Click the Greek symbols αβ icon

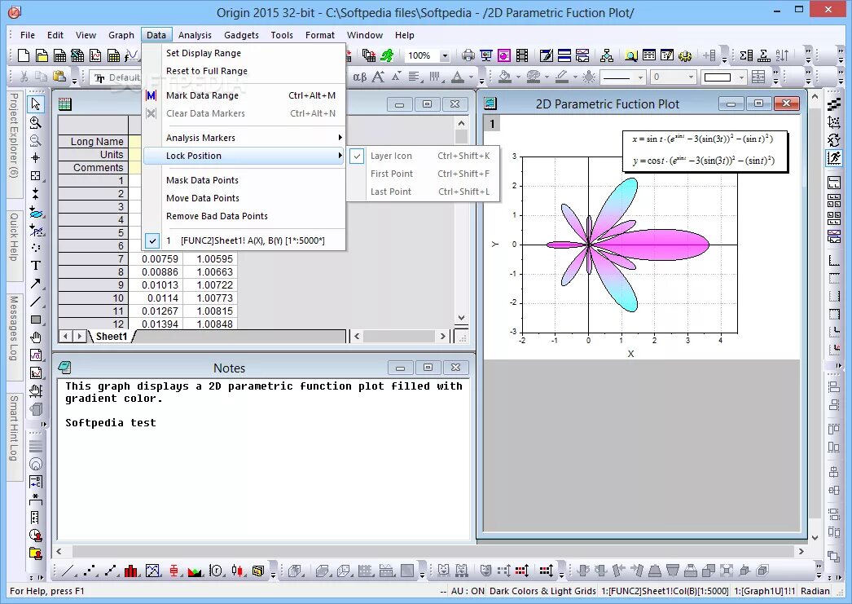359,77
